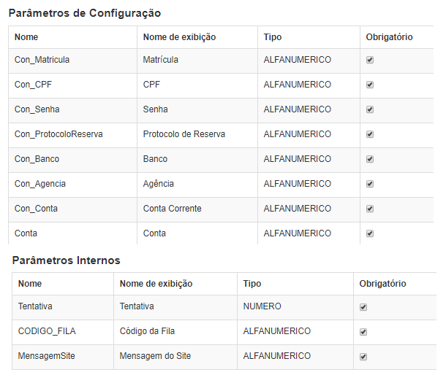446x383 pixels.
Task: Toggle the MensagemSite required checkbox
Action: (x=363, y=357)
